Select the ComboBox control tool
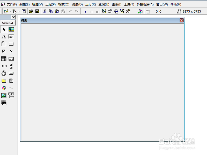This screenshot has height=155, width=207. click(x=4, y=59)
